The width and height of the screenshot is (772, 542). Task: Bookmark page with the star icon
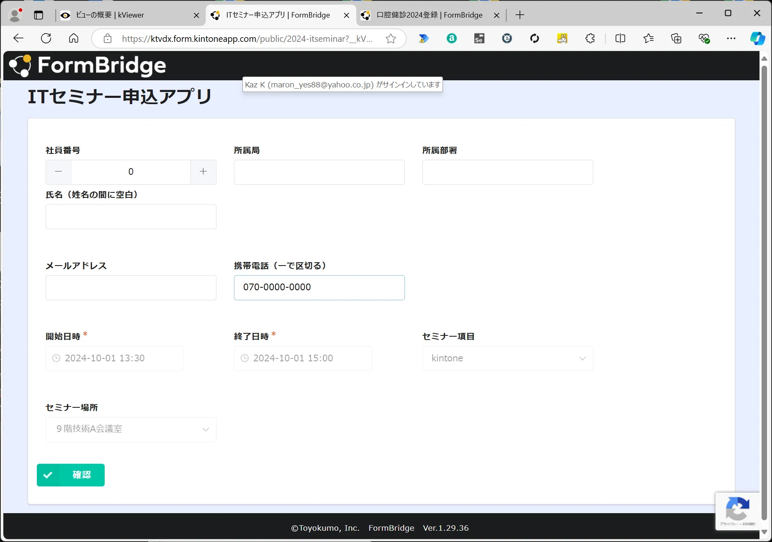(391, 38)
